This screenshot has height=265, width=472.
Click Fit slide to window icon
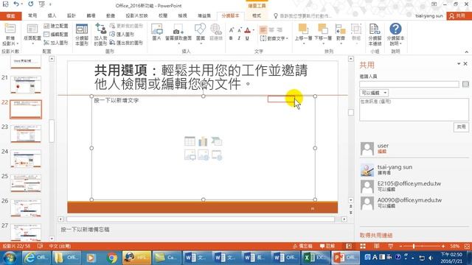(467, 246)
